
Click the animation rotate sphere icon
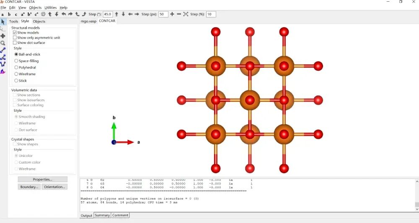43,14
